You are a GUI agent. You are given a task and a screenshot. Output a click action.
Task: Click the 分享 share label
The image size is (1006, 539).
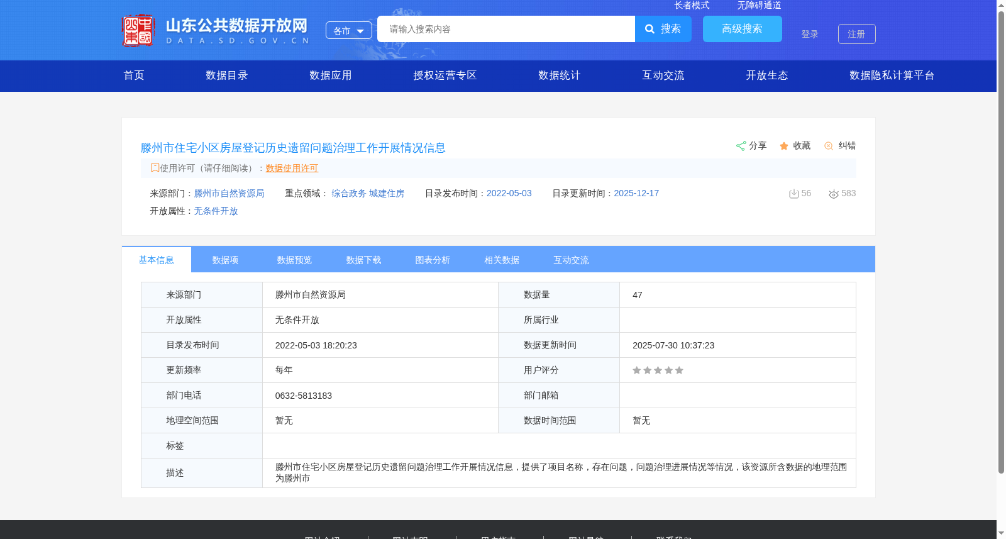pos(758,146)
